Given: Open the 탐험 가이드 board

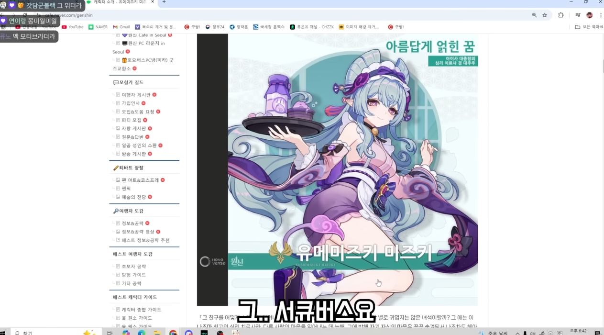Looking at the screenshot, I should pos(134,275).
